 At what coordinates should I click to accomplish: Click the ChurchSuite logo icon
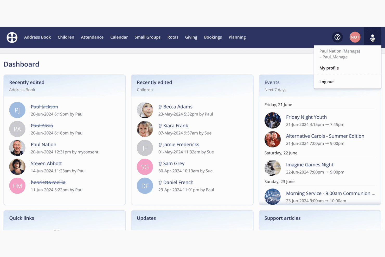click(12, 37)
